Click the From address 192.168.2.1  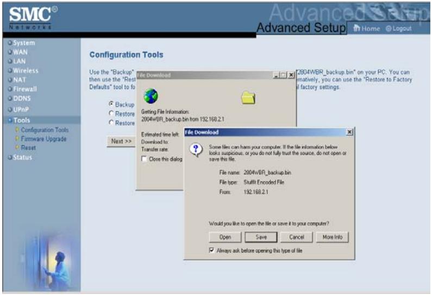point(256,192)
